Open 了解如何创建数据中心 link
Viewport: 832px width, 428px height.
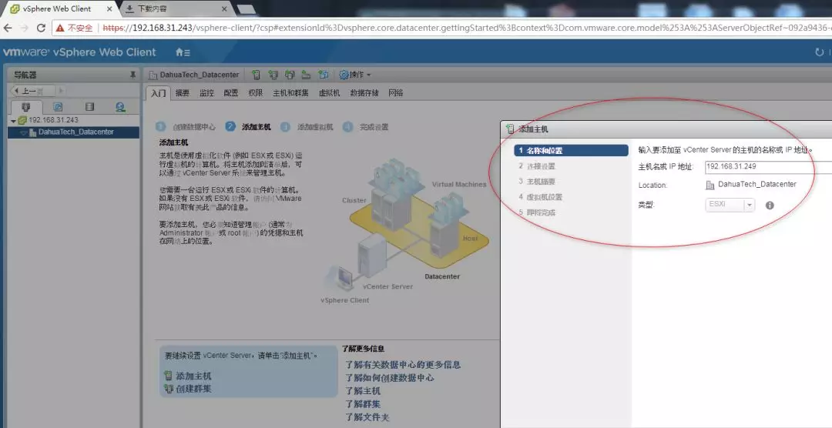click(390, 378)
